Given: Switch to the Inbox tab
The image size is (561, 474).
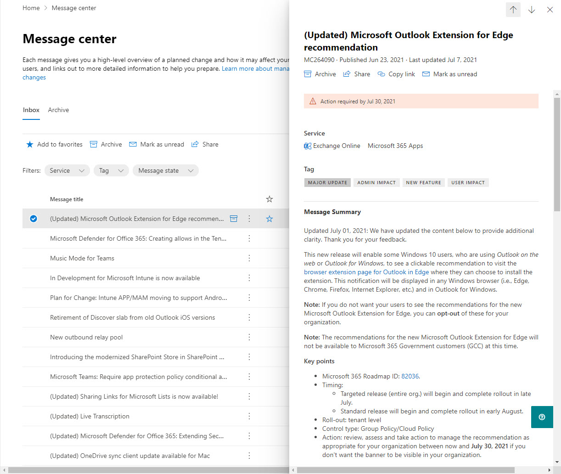Looking at the screenshot, I should click(31, 110).
